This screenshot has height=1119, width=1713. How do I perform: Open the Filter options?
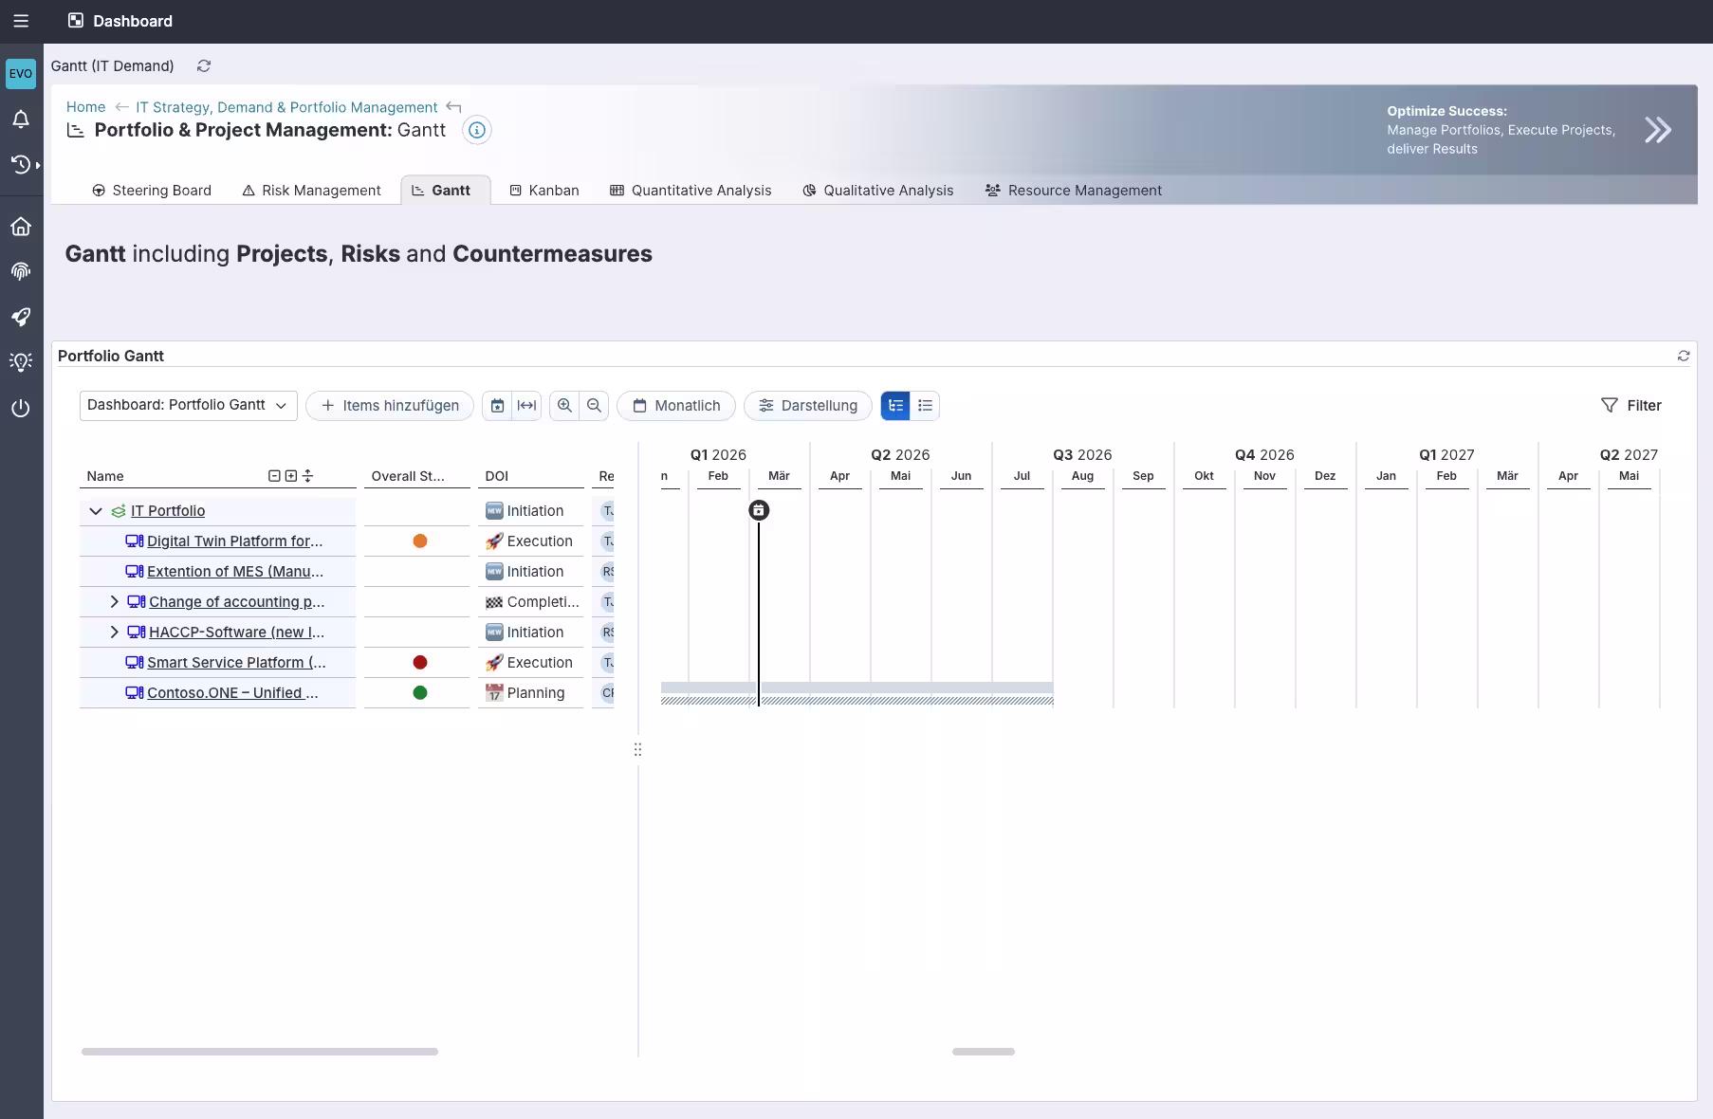(1633, 405)
